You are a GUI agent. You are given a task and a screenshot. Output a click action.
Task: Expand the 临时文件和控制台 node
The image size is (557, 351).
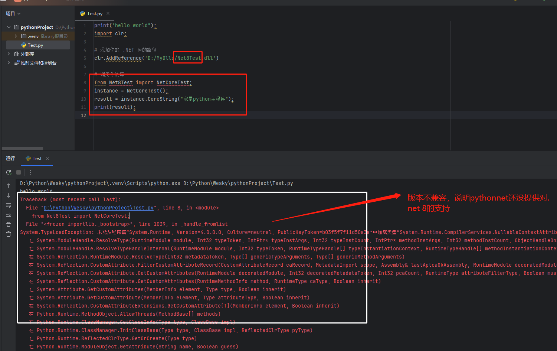click(9, 63)
